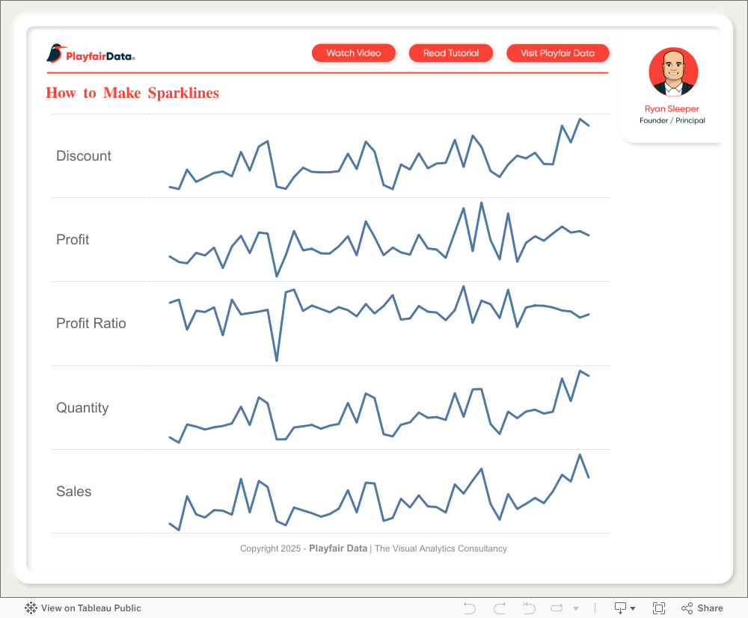This screenshot has width=748, height=618.
Task: Expand the download options arrow
Action: pyautogui.click(x=633, y=608)
